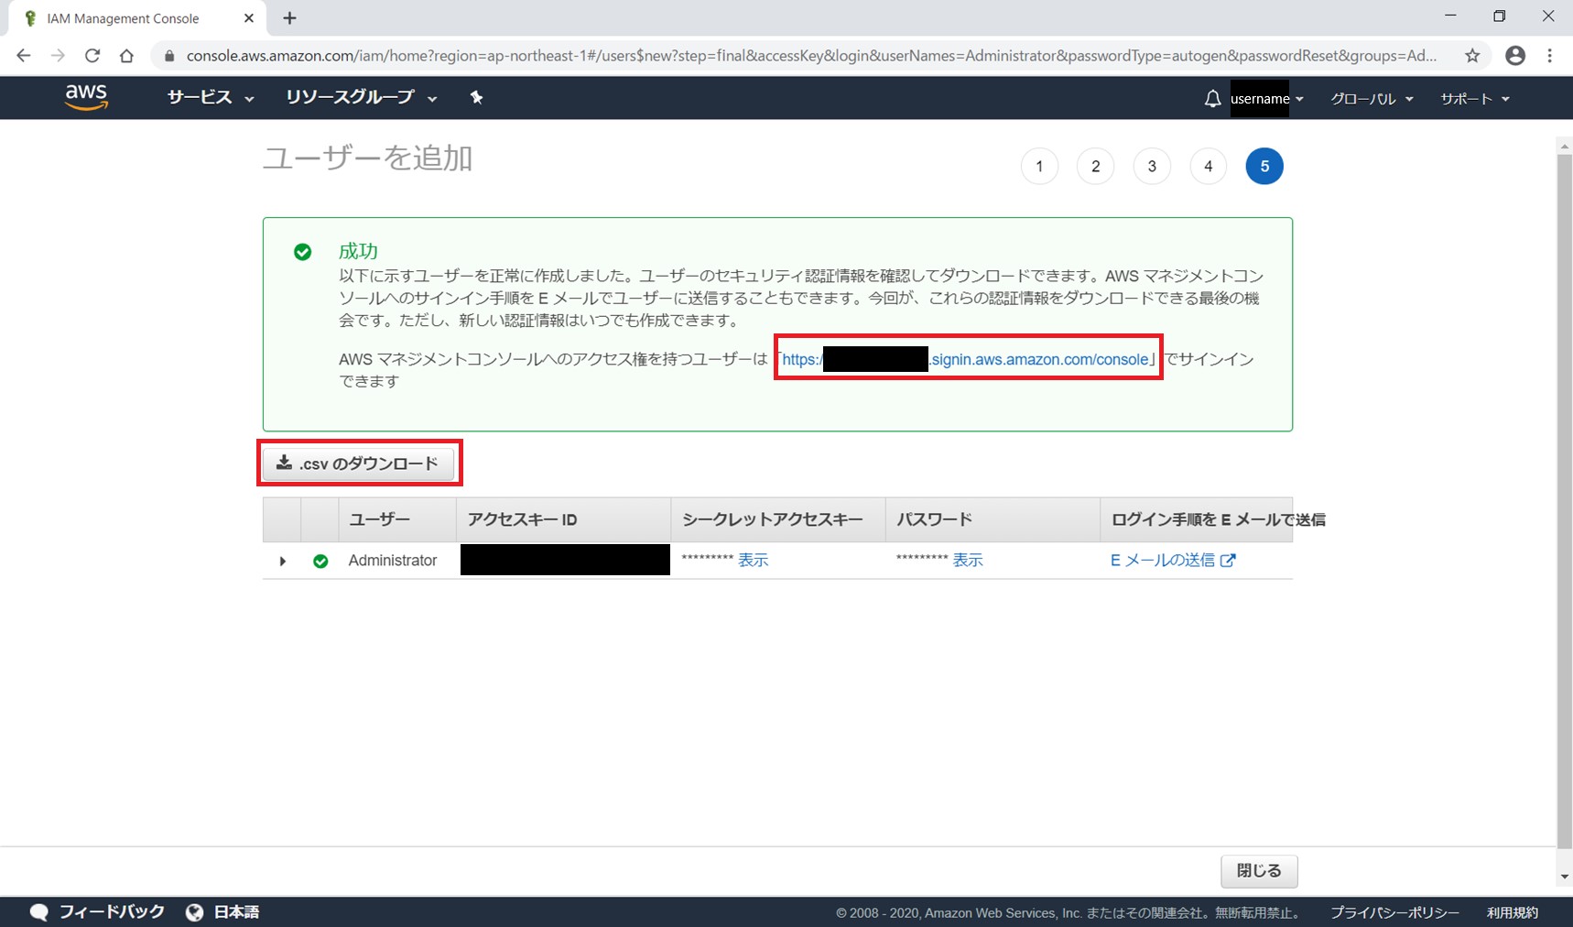Go to wizard step 4
This screenshot has width=1573, height=927.
(x=1209, y=166)
